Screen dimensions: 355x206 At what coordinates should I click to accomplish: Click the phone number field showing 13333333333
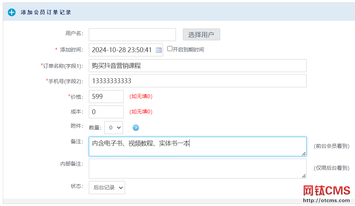point(198,81)
